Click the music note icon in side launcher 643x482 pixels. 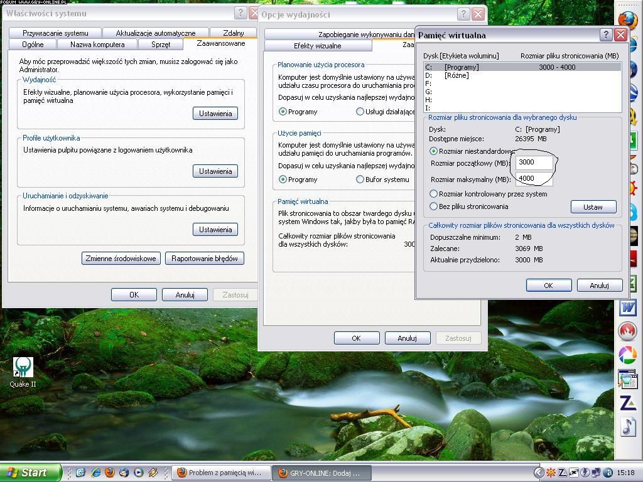(x=627, y=426)
